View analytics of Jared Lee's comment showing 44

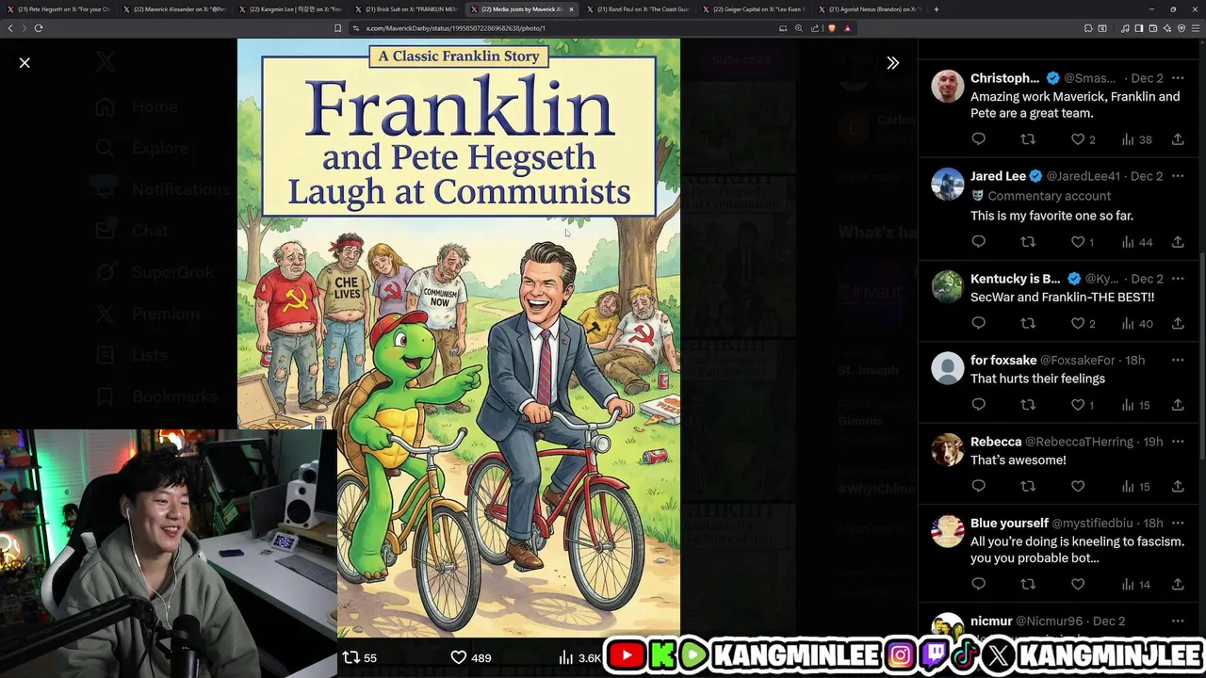pyautogui.click(x=1136, y=242)
